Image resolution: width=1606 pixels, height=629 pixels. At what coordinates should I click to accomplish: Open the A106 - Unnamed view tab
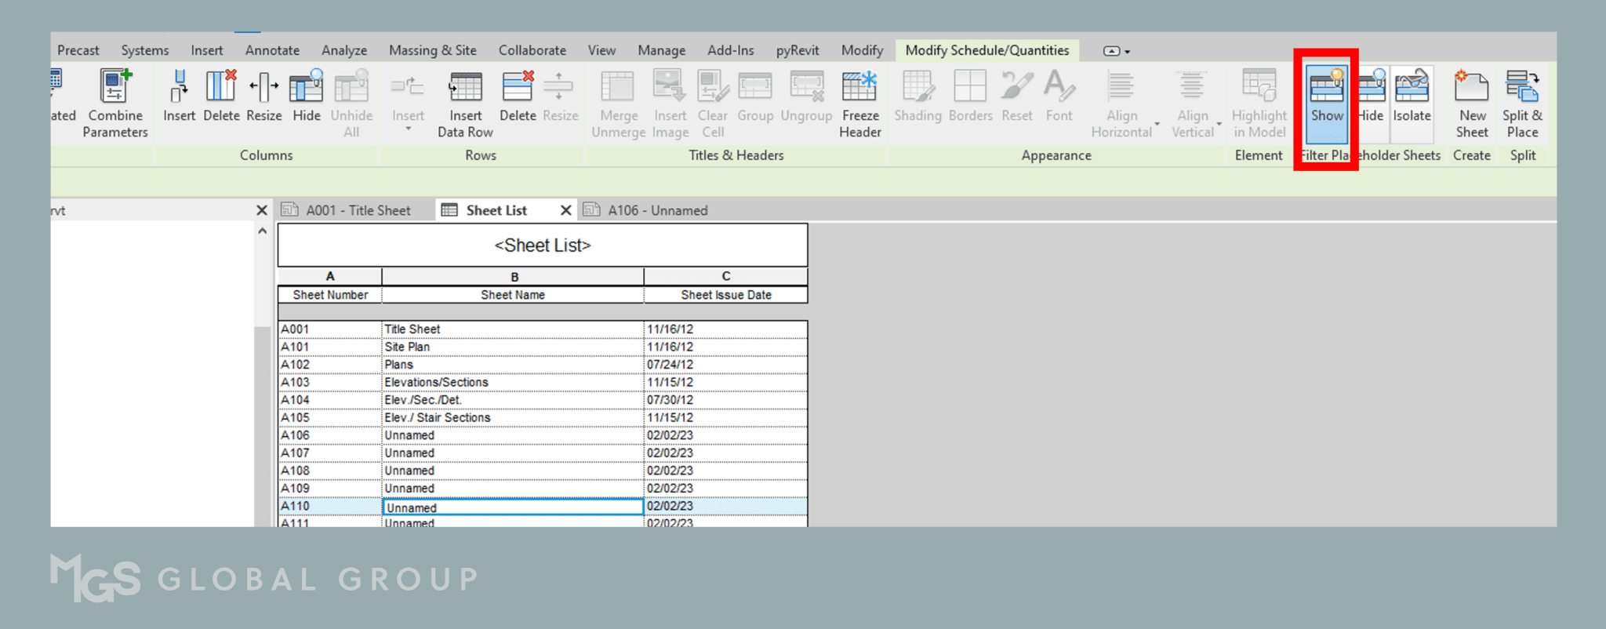[x=657, y=210]
